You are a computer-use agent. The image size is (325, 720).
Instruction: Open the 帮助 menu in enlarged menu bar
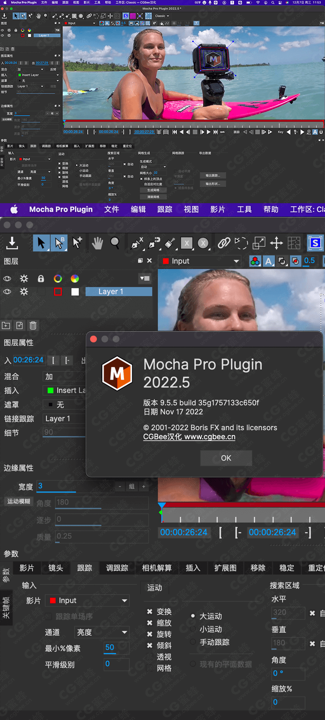[271, 209]
